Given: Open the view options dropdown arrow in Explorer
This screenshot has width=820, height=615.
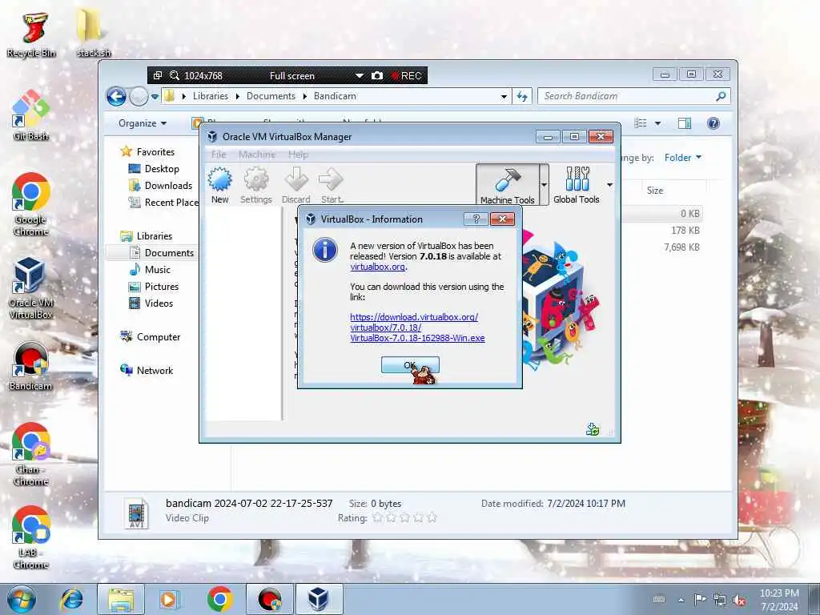Looking at the screenshot, I should pyautogui.click(x=658, y=123).
